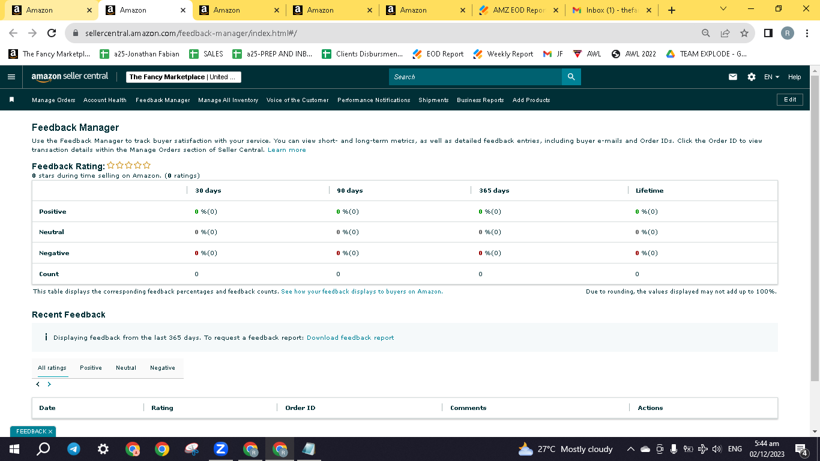Click the amazon seller central logo
Viewport: 820px width, 461px height.
[70, 77]
